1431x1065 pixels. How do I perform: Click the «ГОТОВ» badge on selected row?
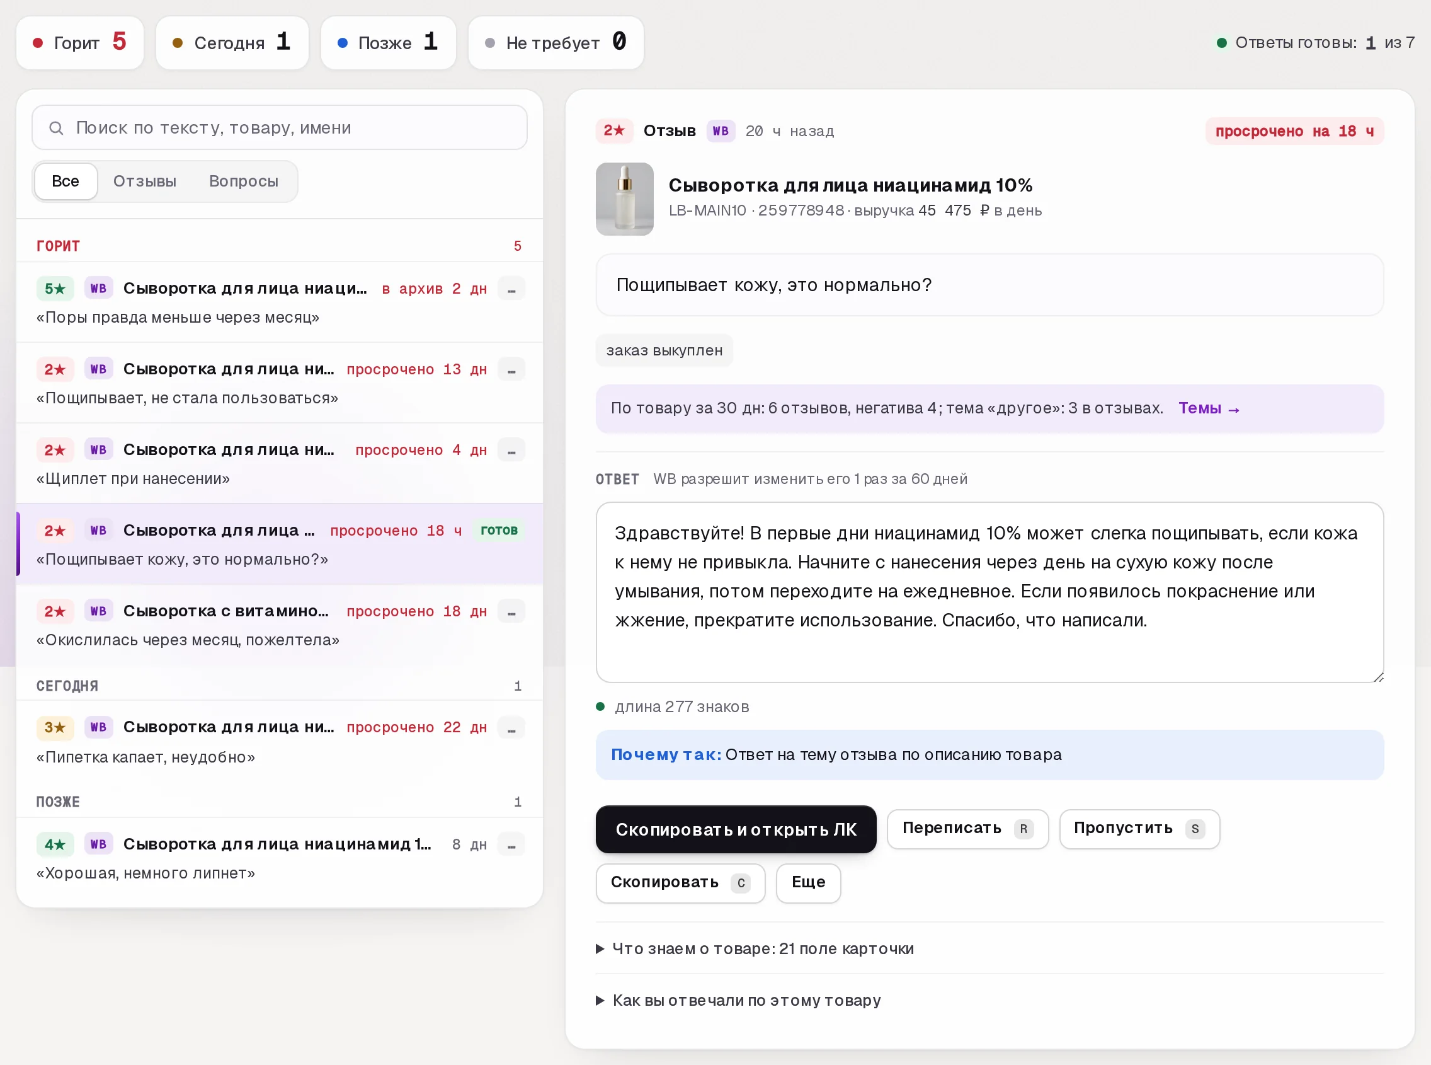[499, 531]
